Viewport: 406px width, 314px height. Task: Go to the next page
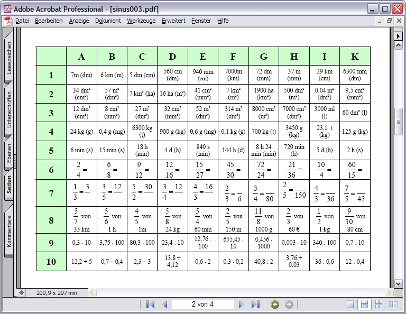click(241, 304)
